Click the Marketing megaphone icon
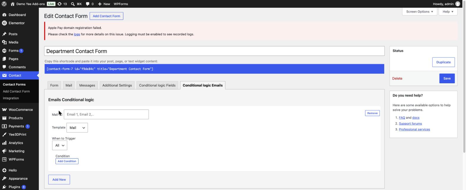The height and width of the screenshot is (190, 466). (x=4, y=151)
